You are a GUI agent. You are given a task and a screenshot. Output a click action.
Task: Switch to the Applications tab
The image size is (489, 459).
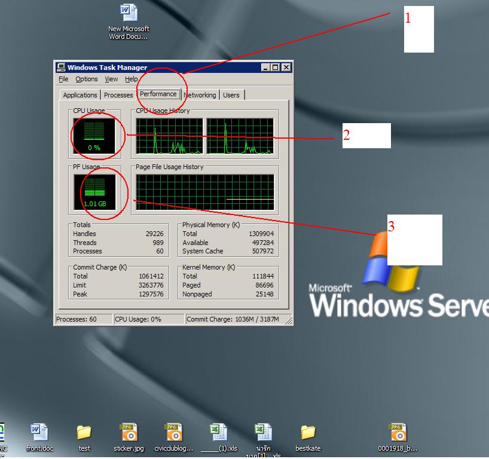80,95
